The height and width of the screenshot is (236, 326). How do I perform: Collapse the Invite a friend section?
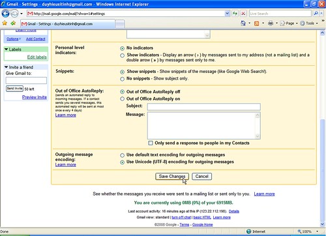7,67
